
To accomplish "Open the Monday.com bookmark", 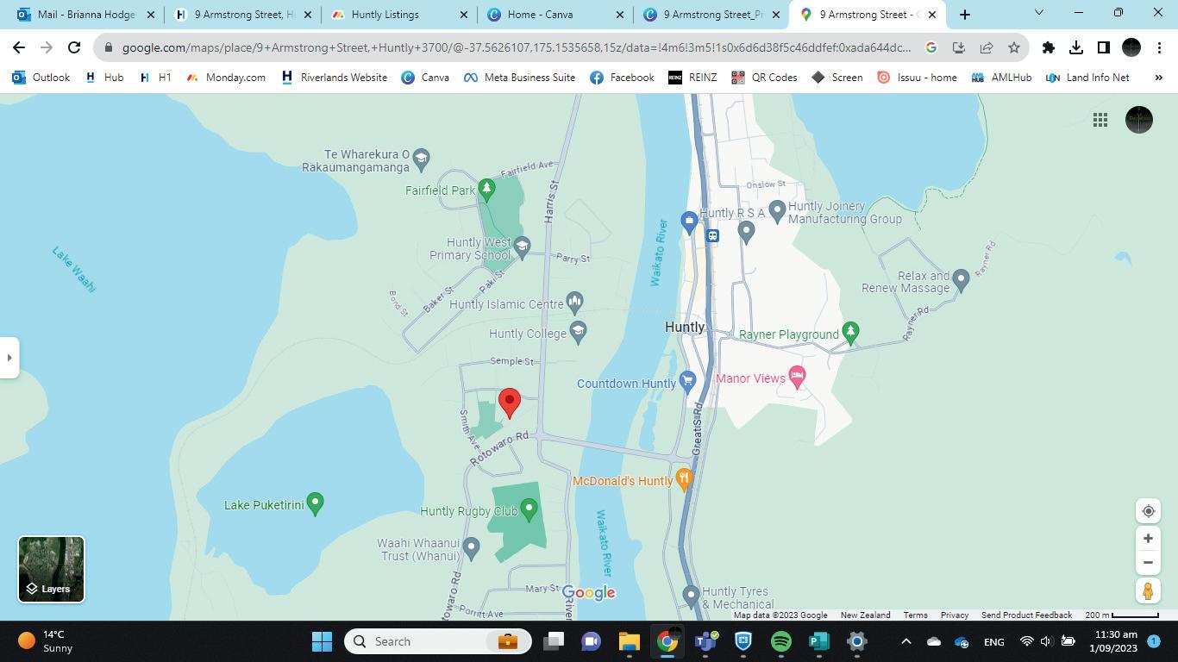I will (226, 78).
